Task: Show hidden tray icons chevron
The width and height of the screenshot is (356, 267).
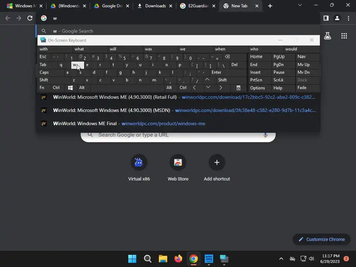Action: tap(281, 259)
